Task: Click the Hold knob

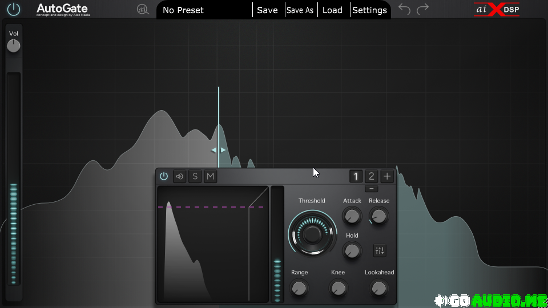Action: (352, 251)
